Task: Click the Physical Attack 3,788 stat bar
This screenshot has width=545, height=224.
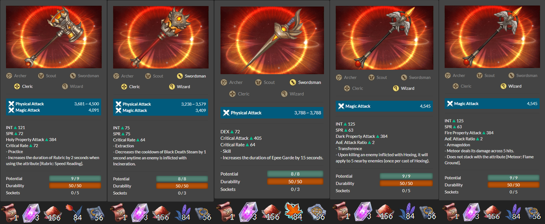Action: click(x=272, y=113)
